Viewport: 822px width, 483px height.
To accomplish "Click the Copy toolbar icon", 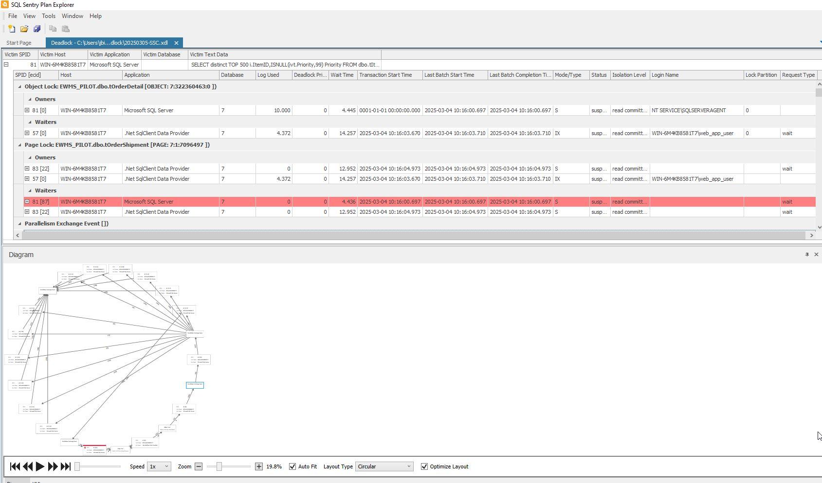I will pyautogui.click(x=53, y=29).
